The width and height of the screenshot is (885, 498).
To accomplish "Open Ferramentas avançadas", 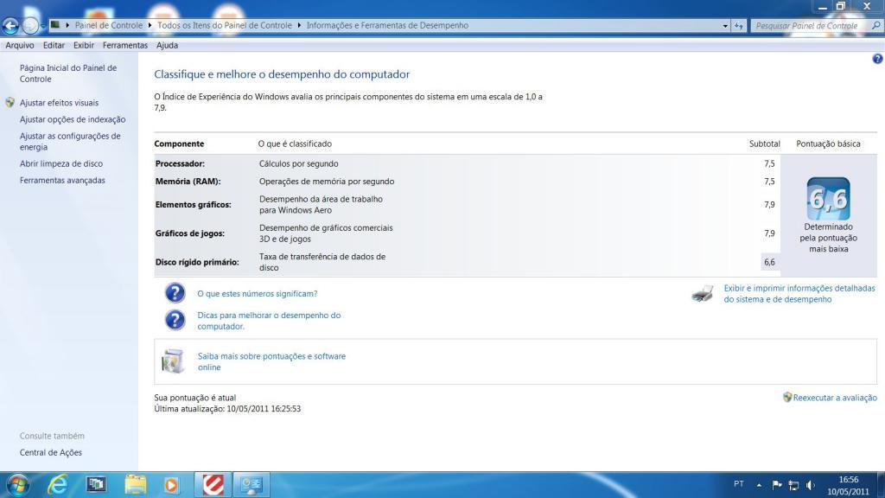I will pos(62,180).
